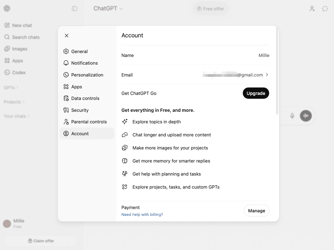334x250 pixels.
Task: Expand the GPTs section in the sidebar
Action: [x=11, y=87]
